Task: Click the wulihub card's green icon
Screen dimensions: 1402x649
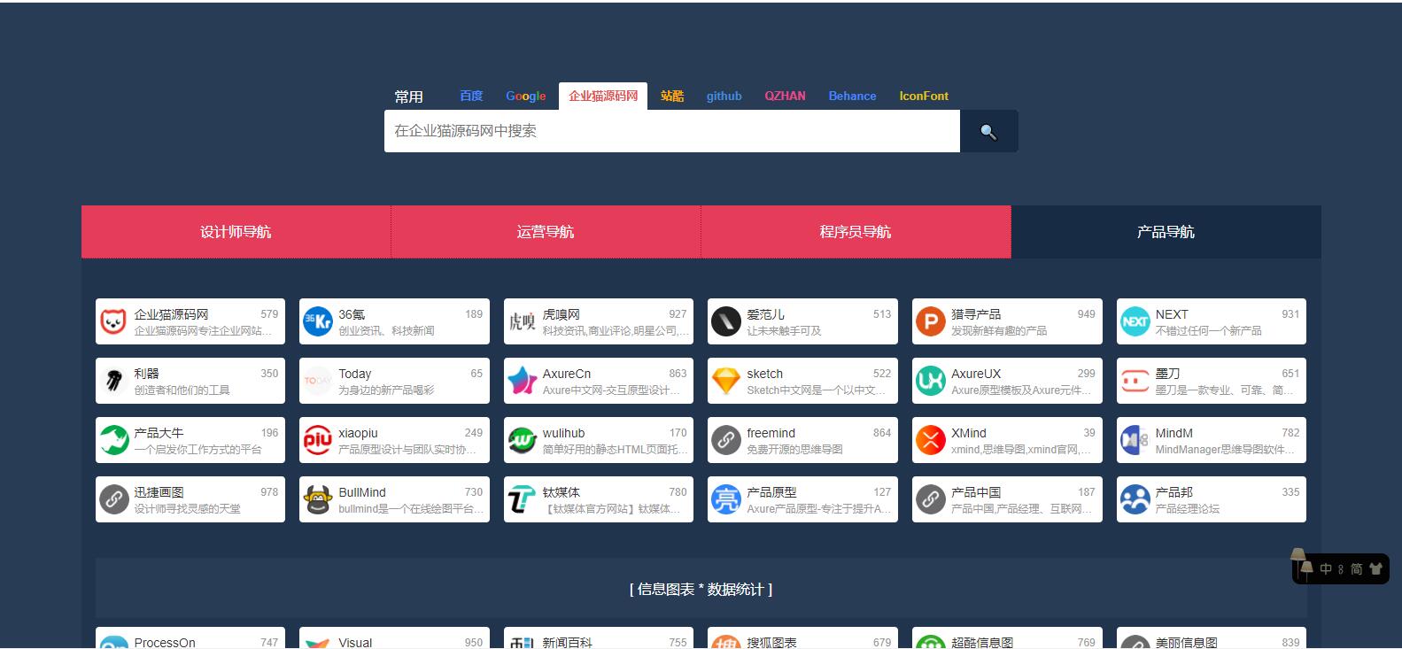Action: [522, 440]
